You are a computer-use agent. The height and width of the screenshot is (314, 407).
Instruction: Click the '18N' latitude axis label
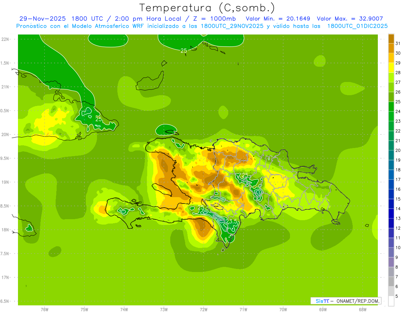(x=5, y=230)
